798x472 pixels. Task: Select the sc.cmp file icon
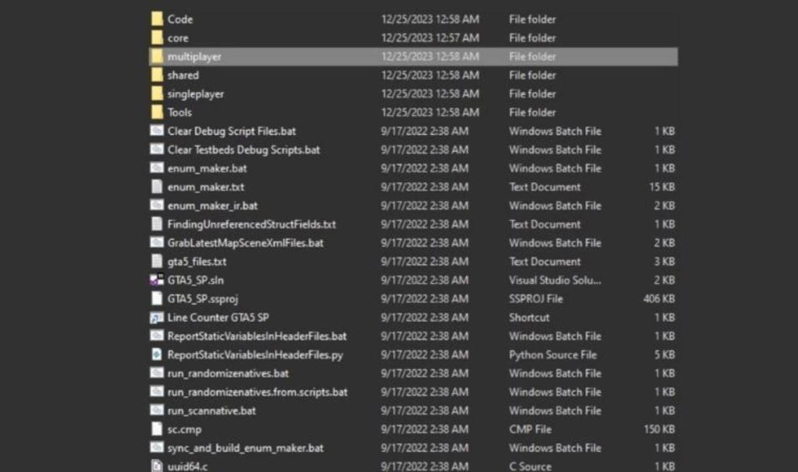coord(157,430)
